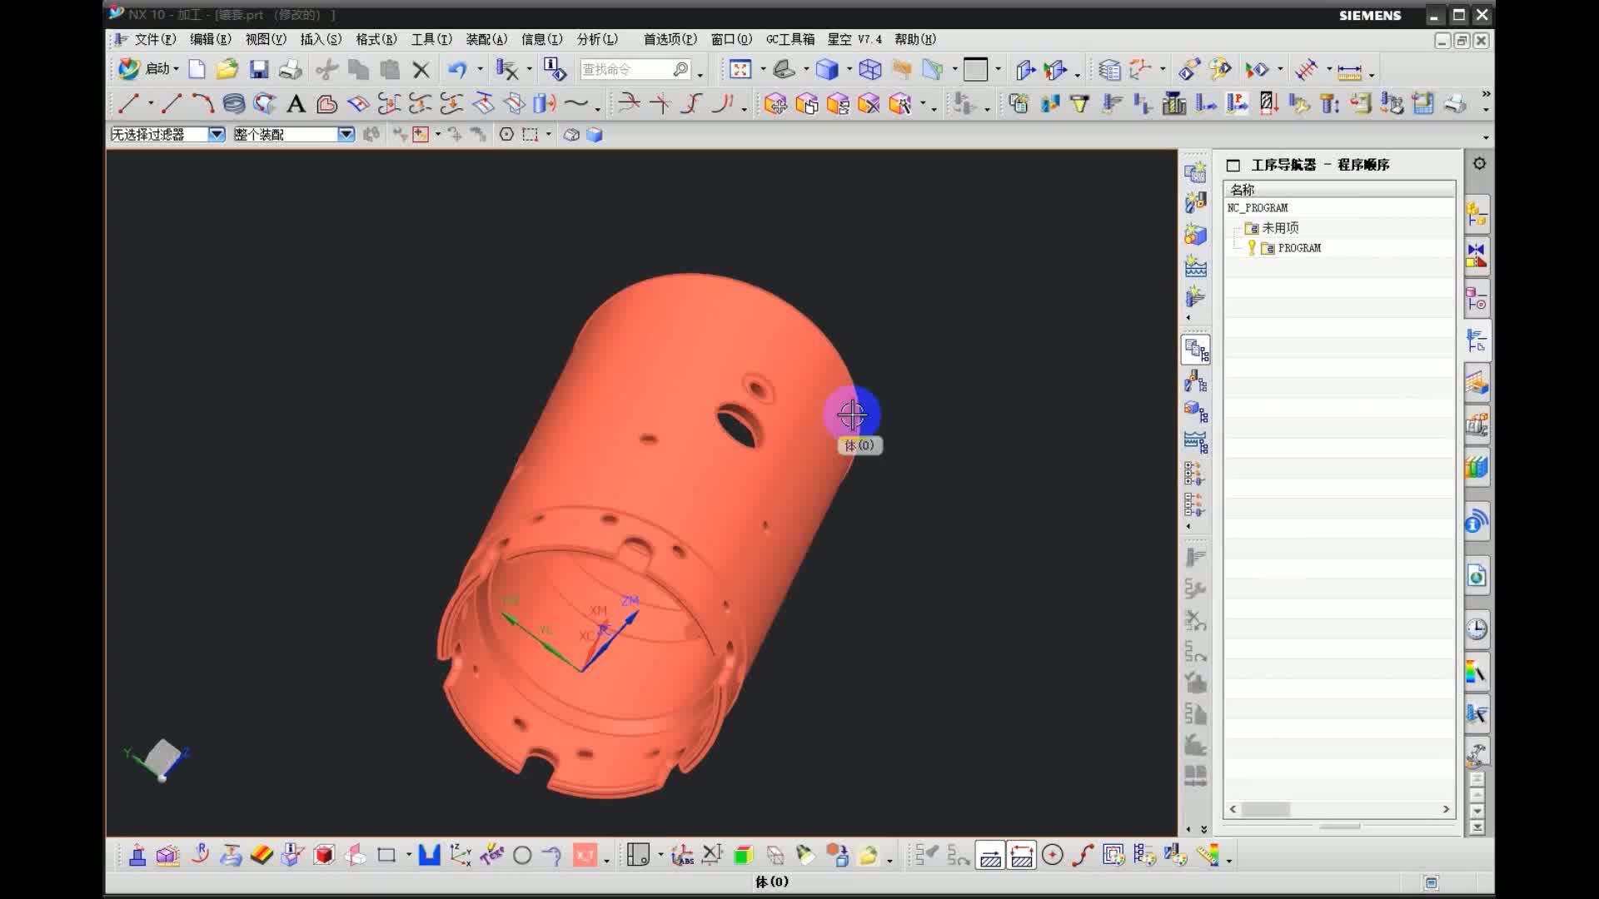The height and width of the screenshot is (899, 1599).
Task: Select body object 体(0) in viewport
Action: coord(850,415)
